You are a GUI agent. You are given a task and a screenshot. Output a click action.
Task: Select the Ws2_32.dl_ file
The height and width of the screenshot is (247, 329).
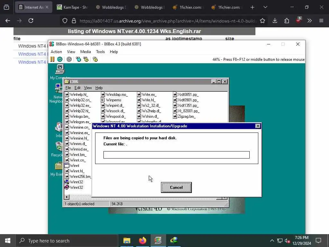click(x=149, y=105)
